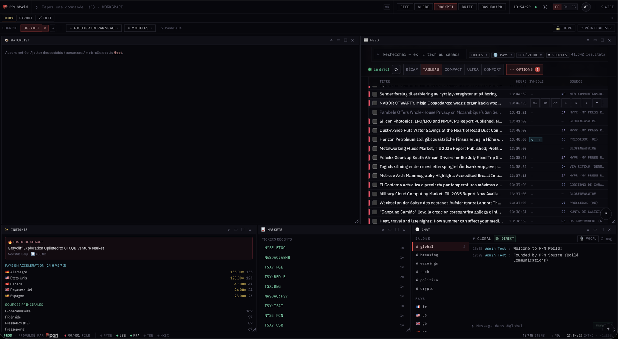Viewport: 618px width, 339px height.
Task: Open the PÉRIODE dropdown
Action: click(x=530, y=55)
